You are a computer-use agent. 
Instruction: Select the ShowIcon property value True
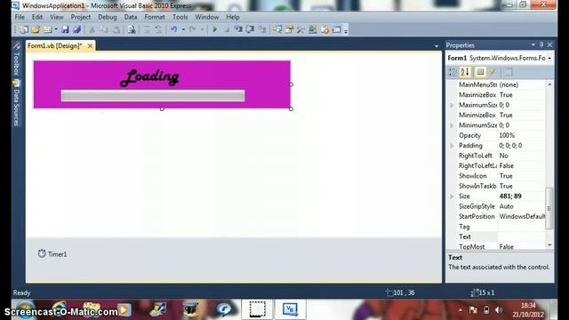506,176
